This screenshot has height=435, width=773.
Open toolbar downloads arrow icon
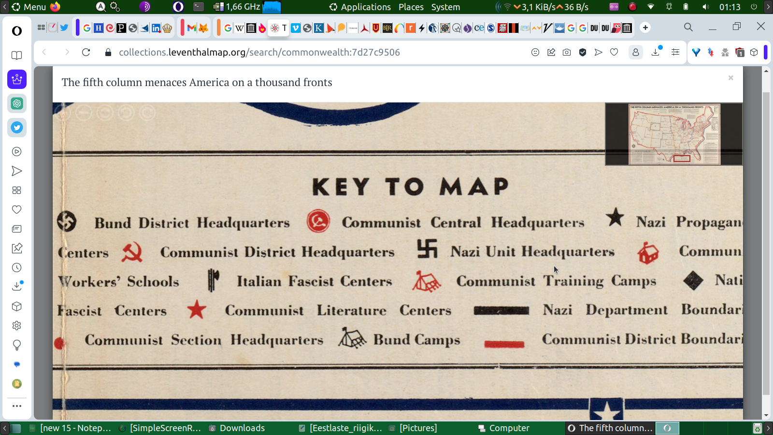click(656, 52)
